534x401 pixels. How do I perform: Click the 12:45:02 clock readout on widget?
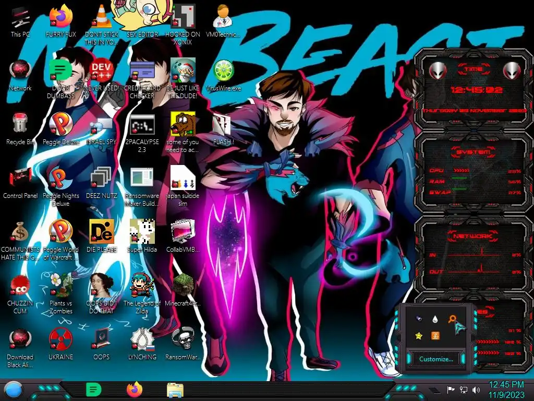(x=477, y=90)
